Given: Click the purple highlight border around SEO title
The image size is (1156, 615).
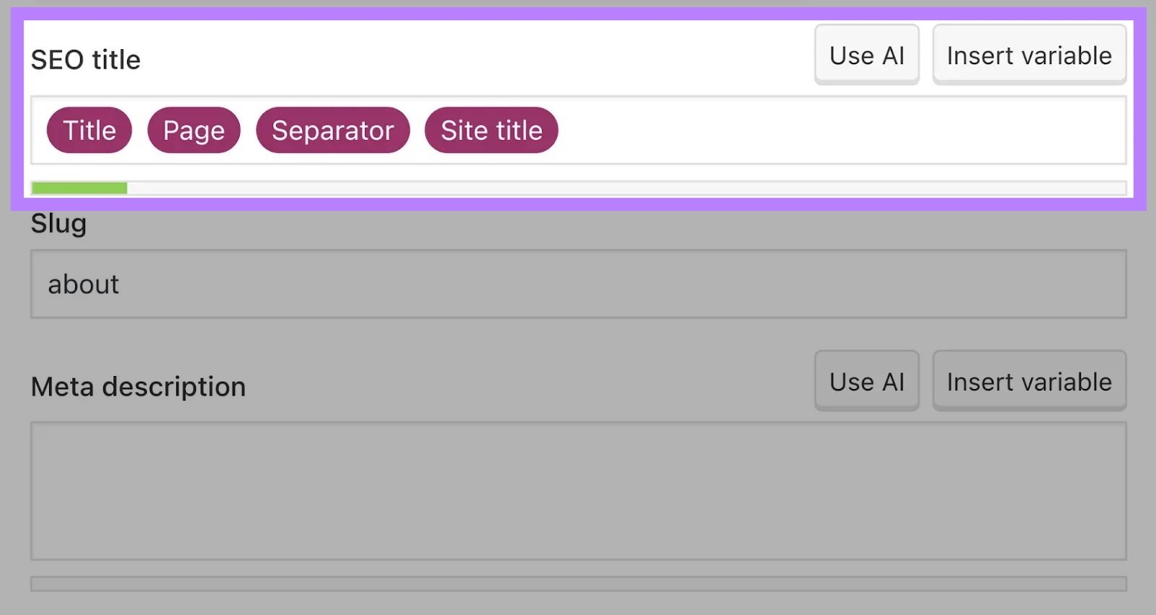Looking at the screenshot, I should coord(578,14).
